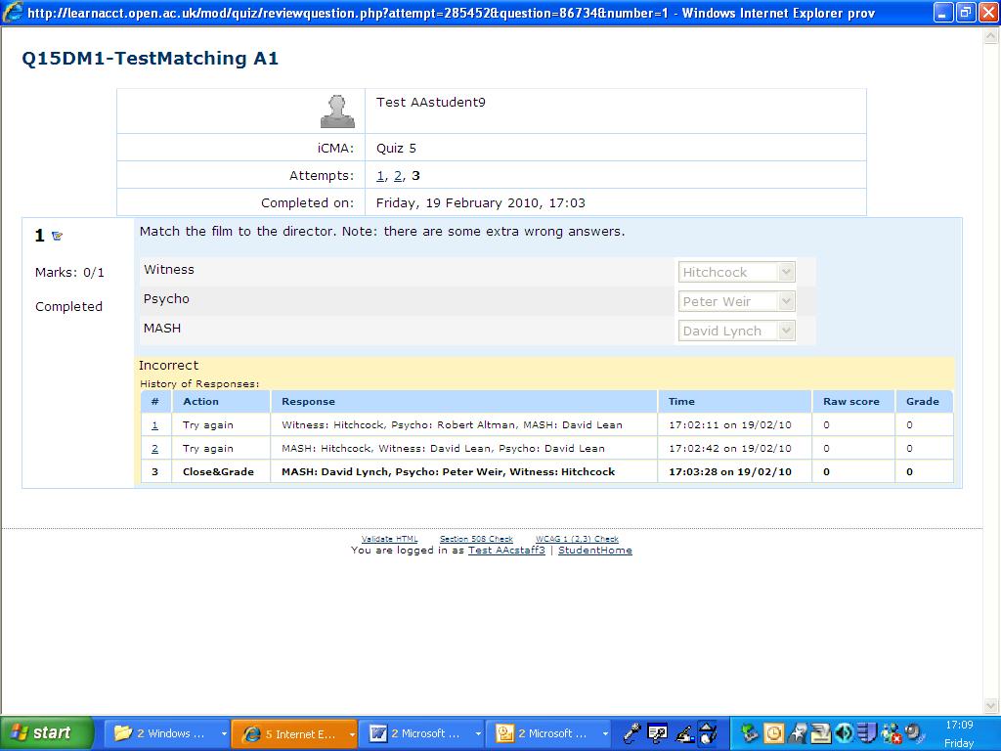This screenshot has height=751, width=1001.
Task: Open response 2 link in History of Responses
Action: tap(155, 448)
